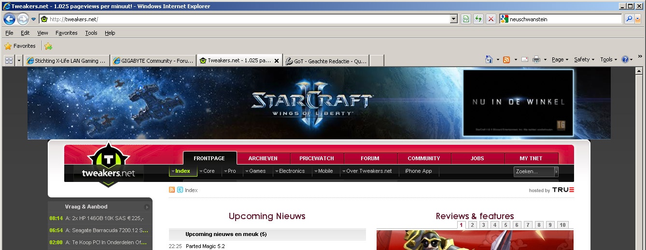Click the magnifying glass search button
646x250 pixels.
tap(629, 19)
